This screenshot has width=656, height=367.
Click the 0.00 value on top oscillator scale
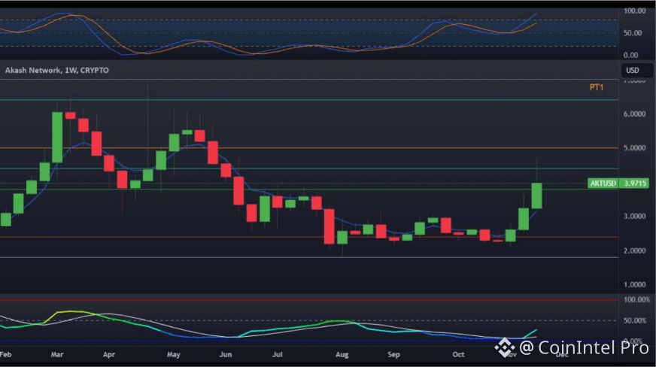tap(631, 55)
